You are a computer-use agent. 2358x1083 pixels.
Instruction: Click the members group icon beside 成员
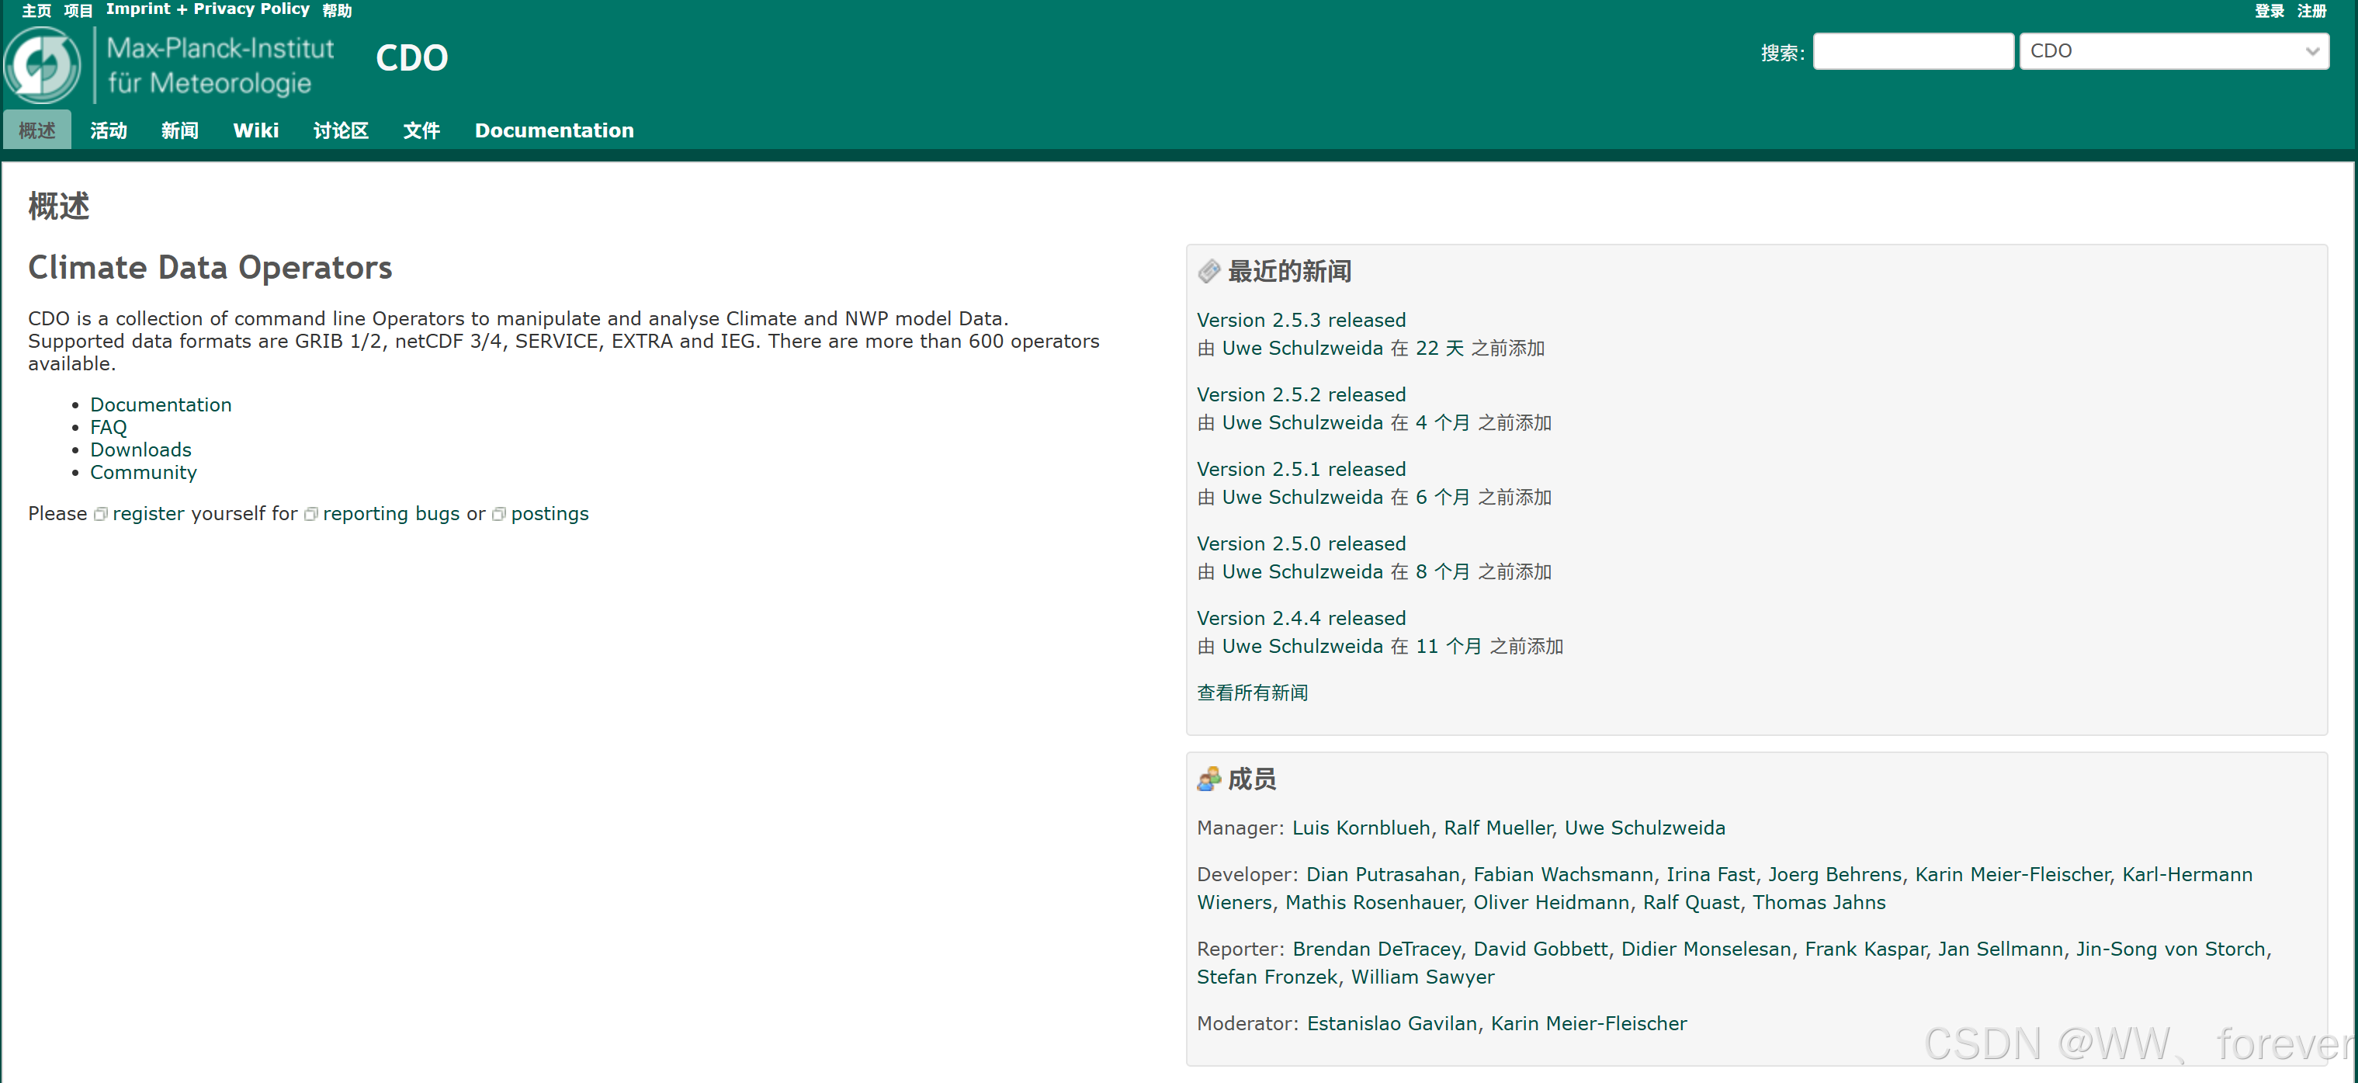click(1208, 779)
